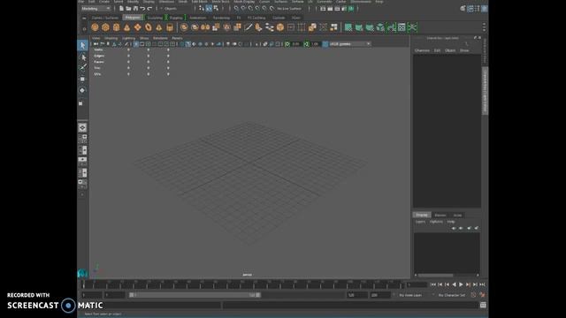Open the viewport Shading menu
The image size is (566, 318).
coord(111,38)
